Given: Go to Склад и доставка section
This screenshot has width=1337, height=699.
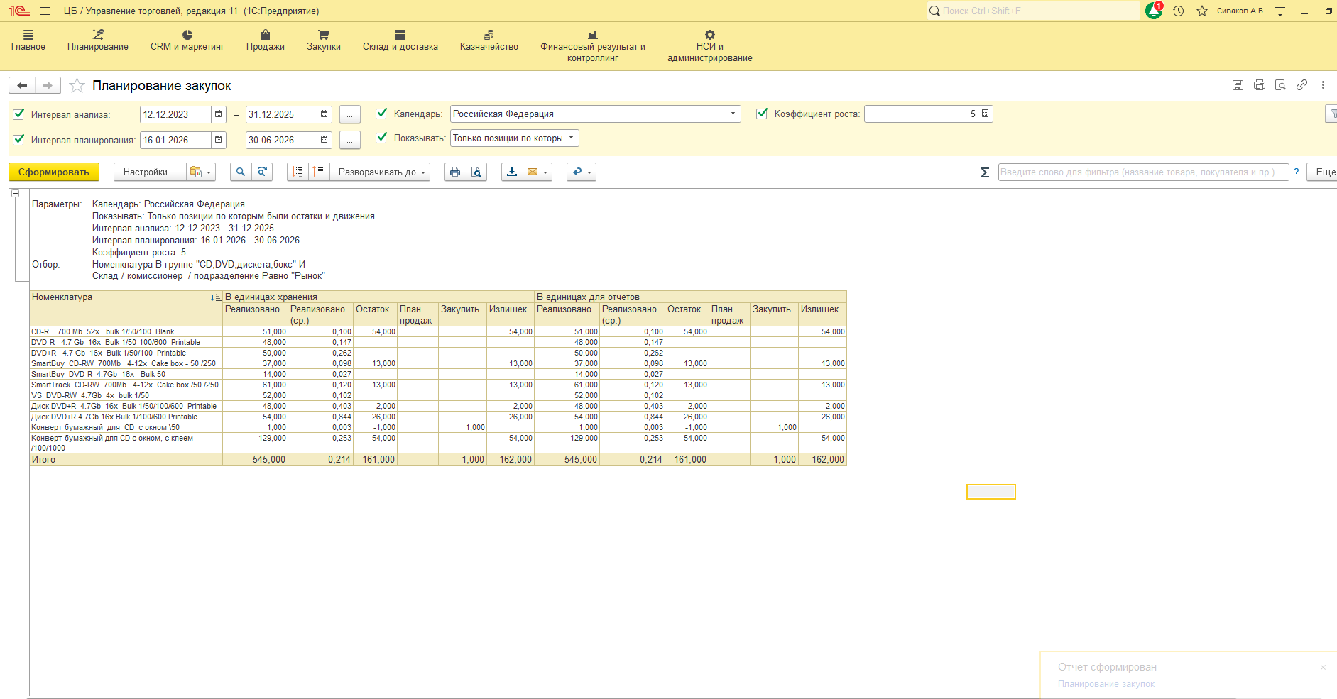Looking at the screenshot, I should (400, 40).
